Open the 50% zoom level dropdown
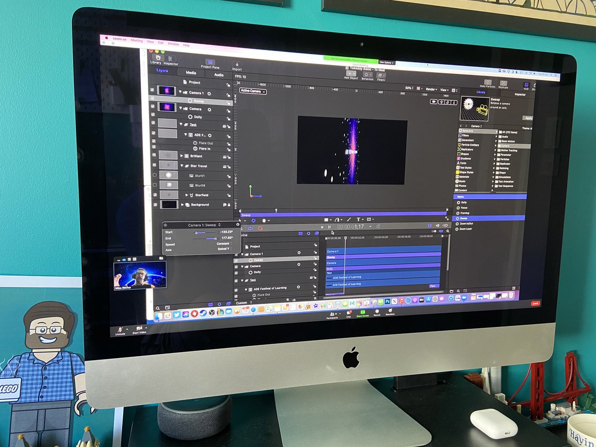Image resolution: width=596 pixels, height=447 pixels. click(410, 88)
